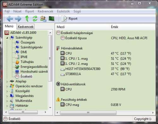Click the Multimédia speaker icon
This screenshot has width=158, height=124.
click(11, 101)
